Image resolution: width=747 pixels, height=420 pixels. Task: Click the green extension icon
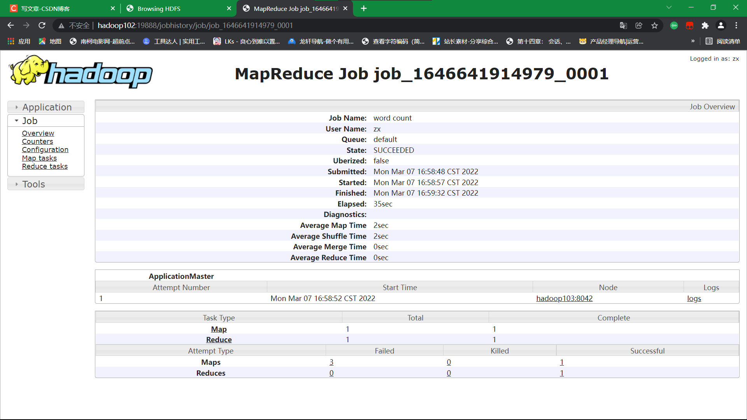(674, 26)
